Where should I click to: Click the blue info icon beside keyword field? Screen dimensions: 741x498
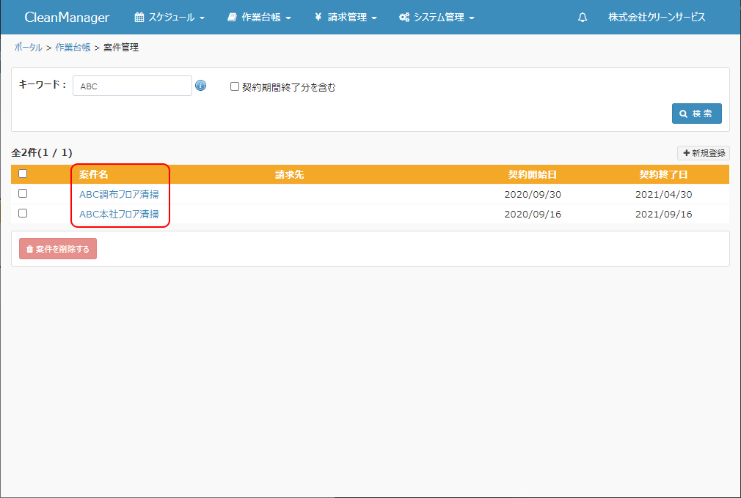(x=200, y=86)
